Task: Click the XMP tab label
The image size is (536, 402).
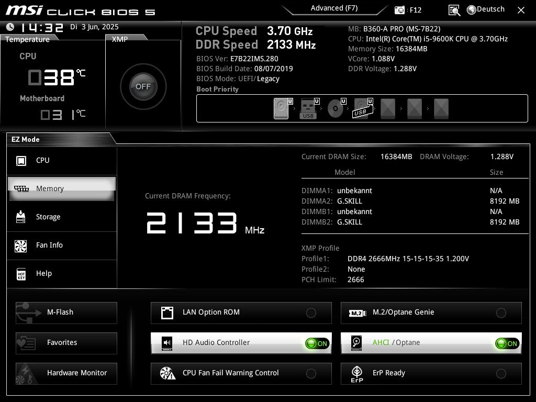Action: [x=120, y=39]
